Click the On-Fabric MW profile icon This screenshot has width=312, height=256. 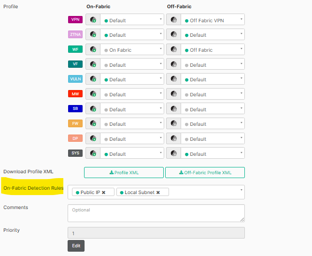(x=93, y=94)
